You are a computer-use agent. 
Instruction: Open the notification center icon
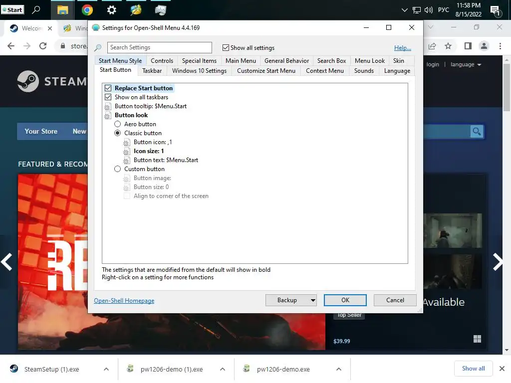click(496, 11)
